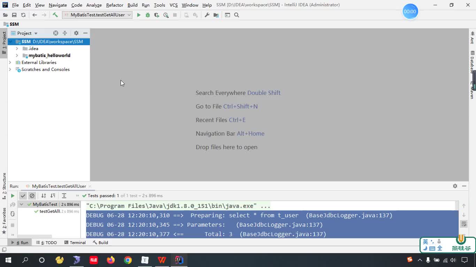The height and width of the screenshot is (267, 476).
Task: Open the Terminal tool tab
Action: coord(75,243)
